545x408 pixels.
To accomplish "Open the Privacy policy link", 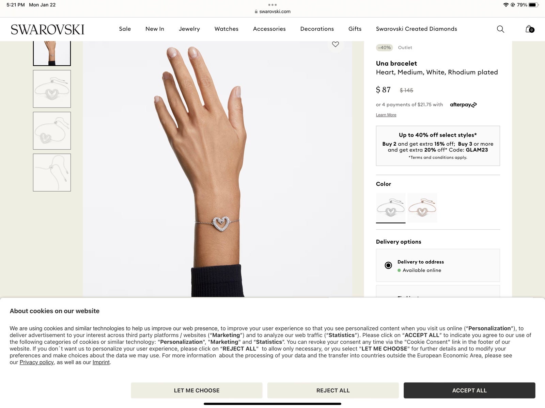I will point(36,362).
